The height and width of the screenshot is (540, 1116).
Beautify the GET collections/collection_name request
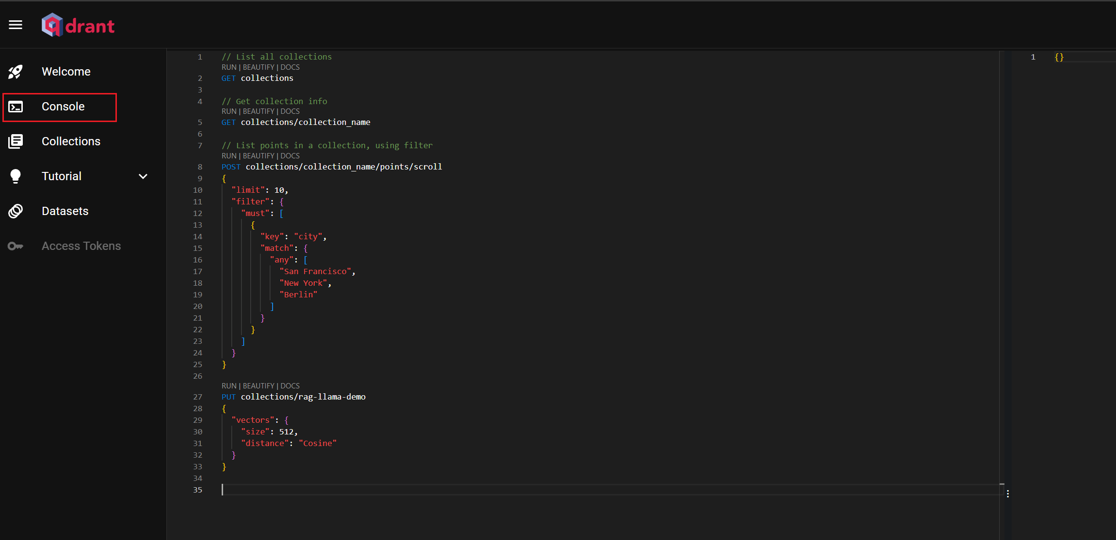click(x=259, y=111)
